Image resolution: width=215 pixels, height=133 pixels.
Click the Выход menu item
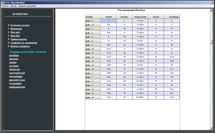[13, 6]
